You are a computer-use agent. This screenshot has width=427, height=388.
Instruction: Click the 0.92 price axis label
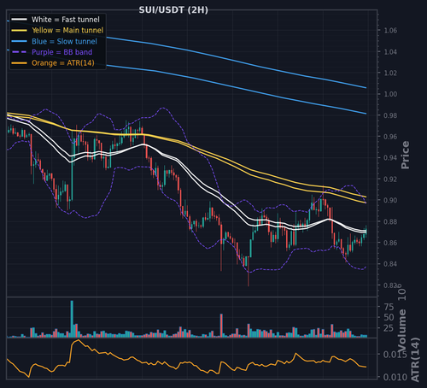click(x=390, y=179)
